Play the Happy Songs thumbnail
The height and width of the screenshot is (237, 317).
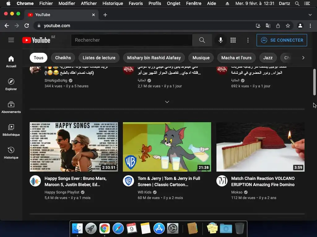pos(74,147)
